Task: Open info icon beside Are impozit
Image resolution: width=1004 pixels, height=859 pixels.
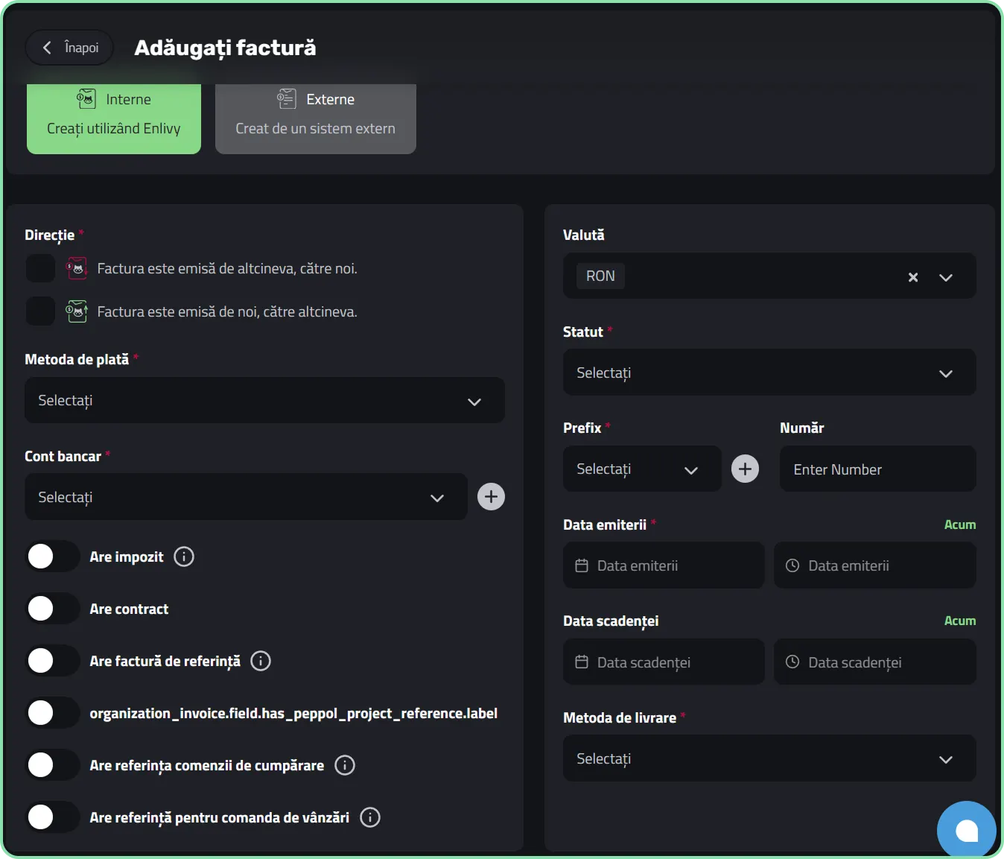Action: pyautogui.click(x=184, y=557)
